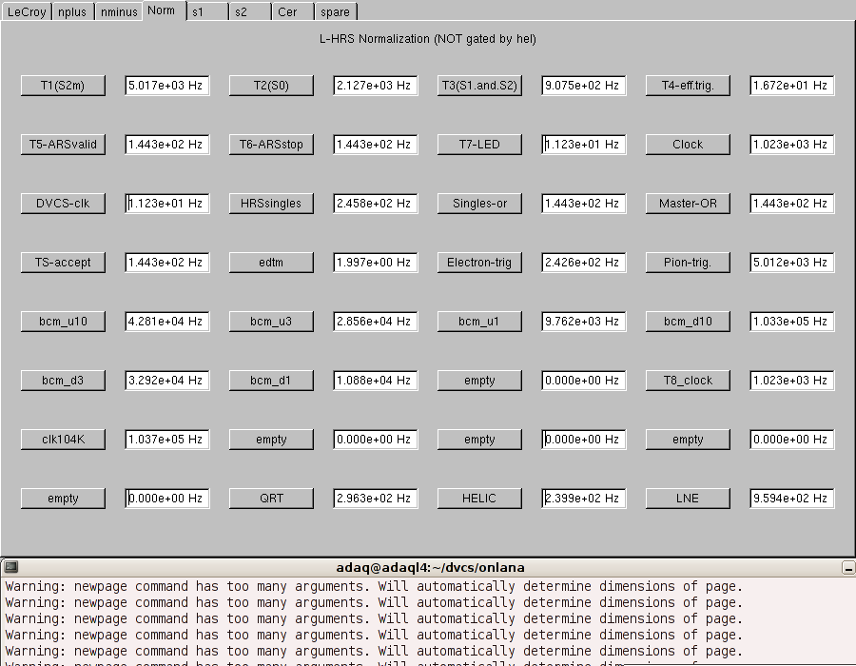Click the LNE rate field 9.594e+02 Hz
Viewport: 856px width, 666px height.
click(x=792, y=499)
